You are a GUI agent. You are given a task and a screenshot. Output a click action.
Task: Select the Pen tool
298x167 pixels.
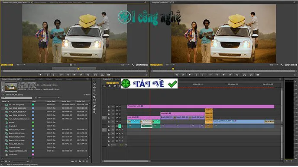click(x=94, y=106)
